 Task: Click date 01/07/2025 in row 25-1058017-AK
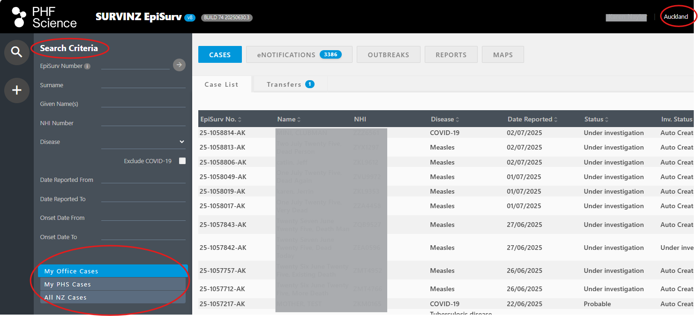(x=525, y=206)
